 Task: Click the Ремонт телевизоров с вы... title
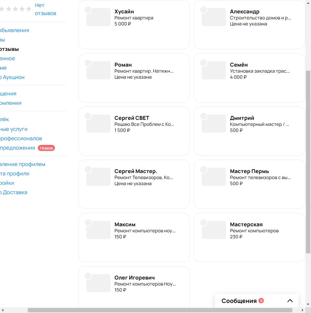click(260, 178)
